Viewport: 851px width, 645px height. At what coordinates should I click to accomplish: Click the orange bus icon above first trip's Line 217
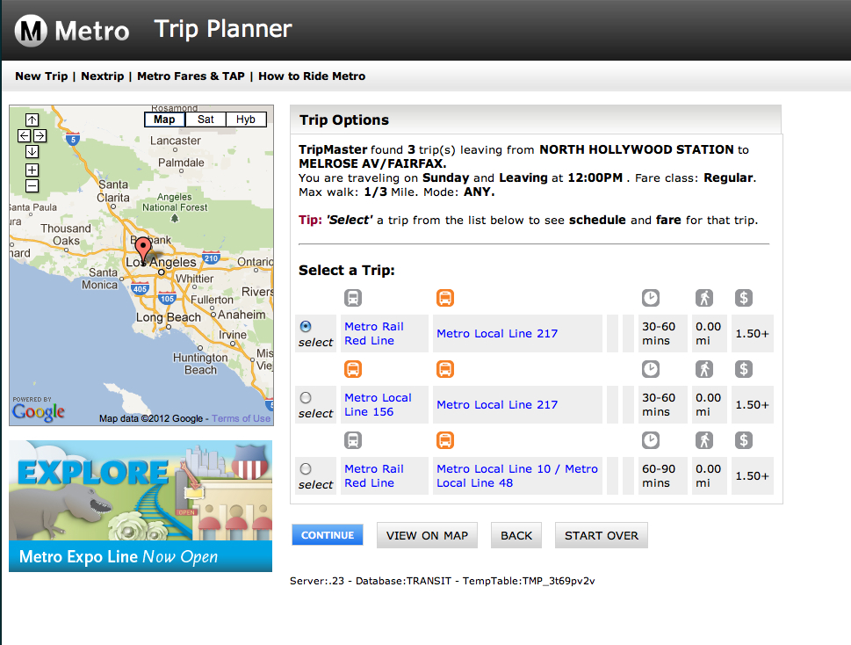(x=445, y=298)
